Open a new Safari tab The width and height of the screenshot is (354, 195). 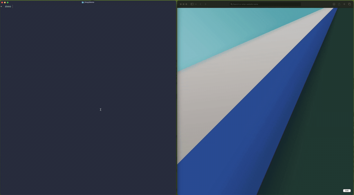(344, 4)
